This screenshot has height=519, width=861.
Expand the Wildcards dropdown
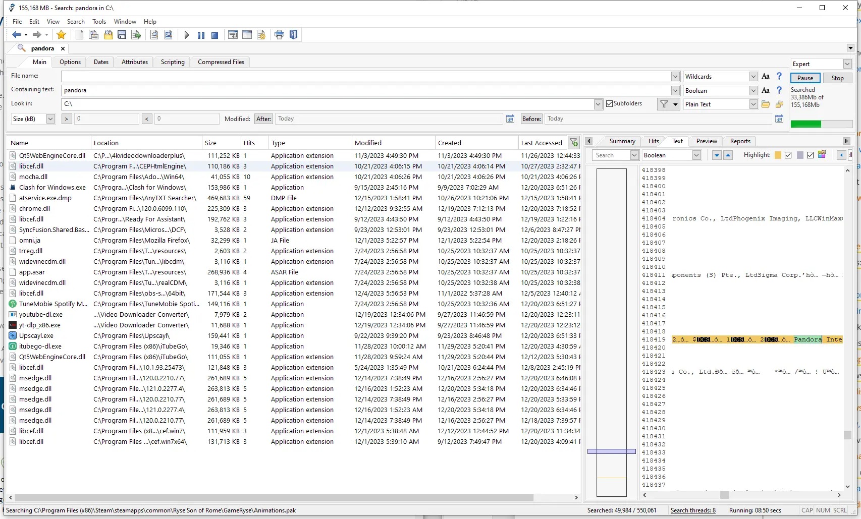(x=754, y=77)
